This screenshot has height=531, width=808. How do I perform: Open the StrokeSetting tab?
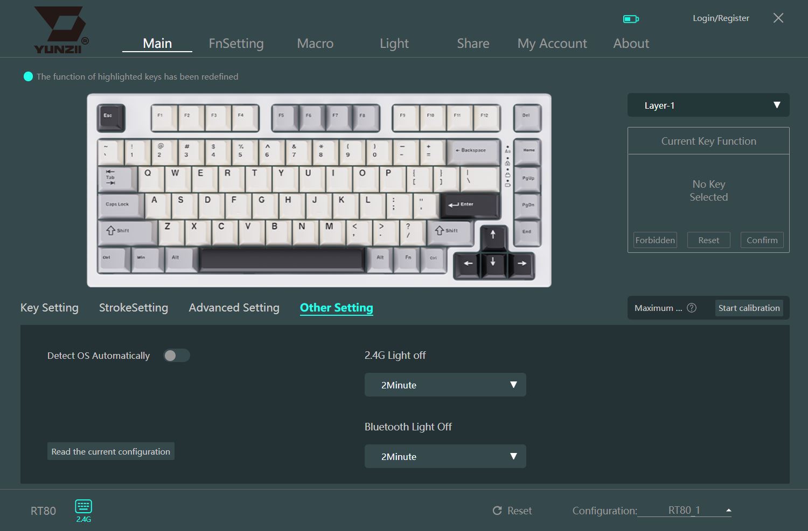tap(134, 308)
